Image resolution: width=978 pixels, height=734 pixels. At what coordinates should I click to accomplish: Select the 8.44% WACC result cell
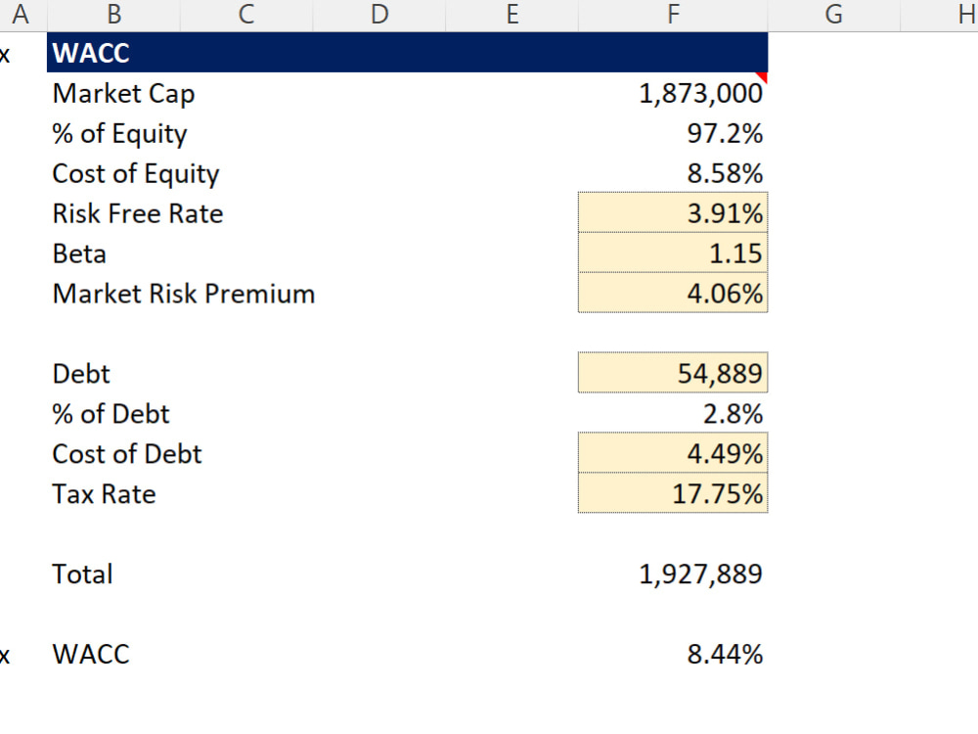tap(725, 654)
